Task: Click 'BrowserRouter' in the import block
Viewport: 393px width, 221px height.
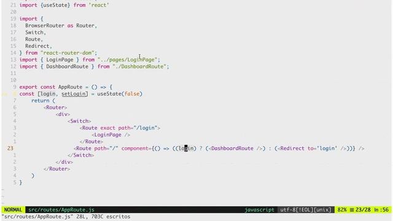Action: (45, 26)
